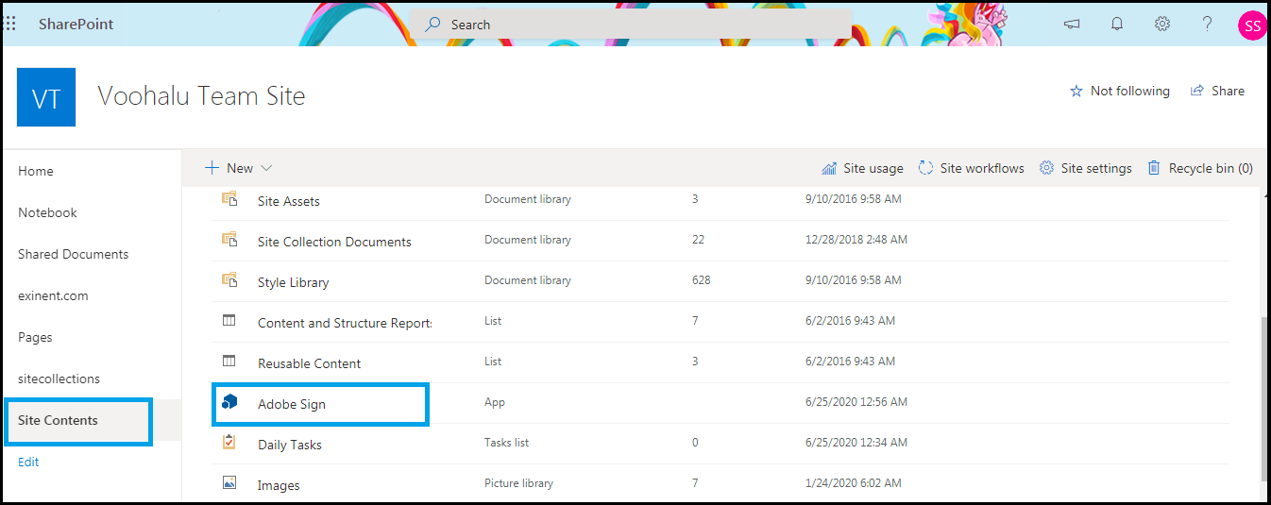Open Content and Structure Reports list
1271x505 pixels.
click(x=345, y=323)
